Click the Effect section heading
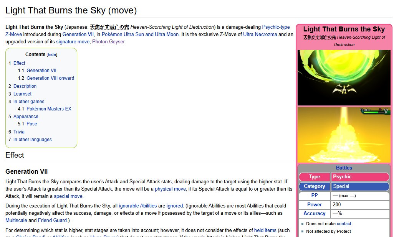 click(15, 155)
